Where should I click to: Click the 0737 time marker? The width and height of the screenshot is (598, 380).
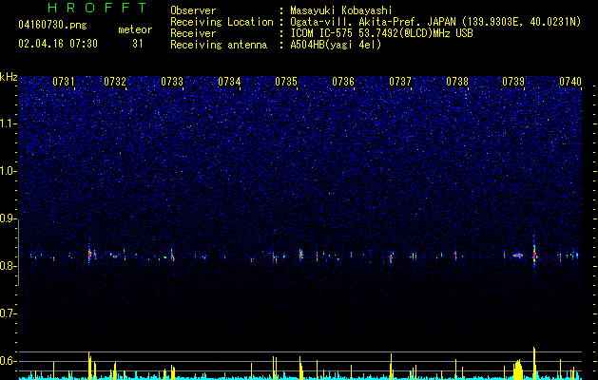tap(400, 81)
